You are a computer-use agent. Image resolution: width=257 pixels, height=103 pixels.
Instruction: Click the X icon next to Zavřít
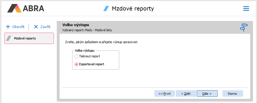(36, 27)
